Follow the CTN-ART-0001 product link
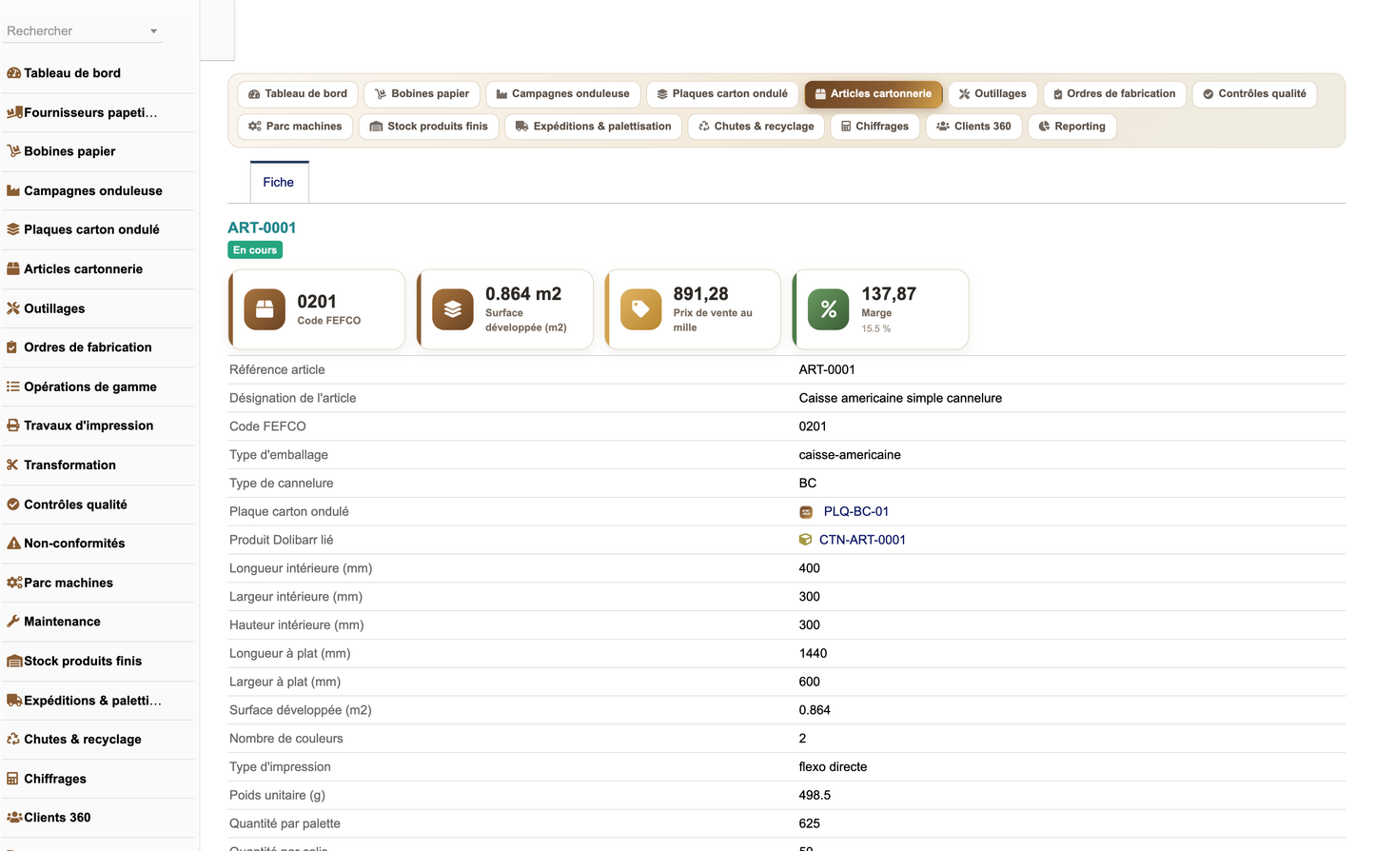 point(862,540)
